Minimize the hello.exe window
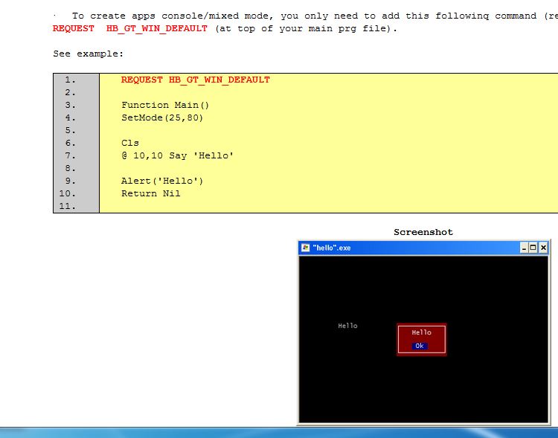The width and height of the screenshot is (558, 438). coord(524,248)
